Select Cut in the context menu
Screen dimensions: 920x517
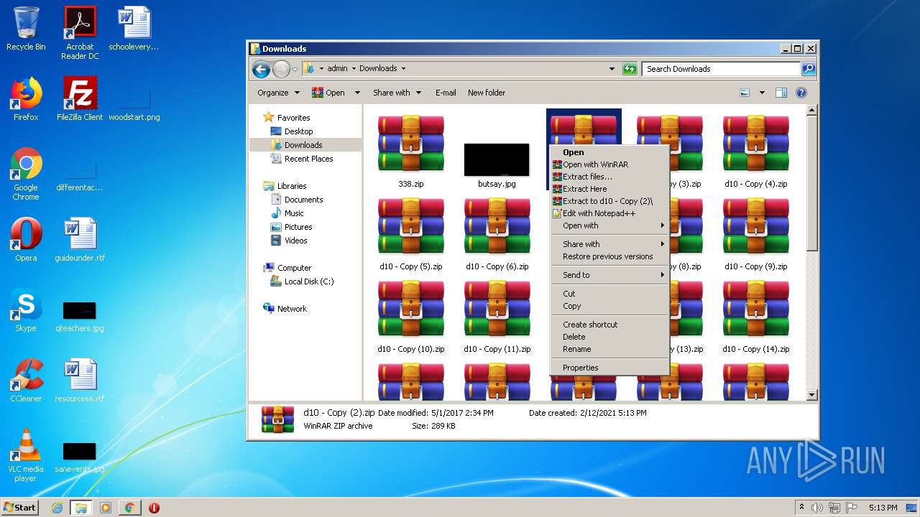[609, 294]
